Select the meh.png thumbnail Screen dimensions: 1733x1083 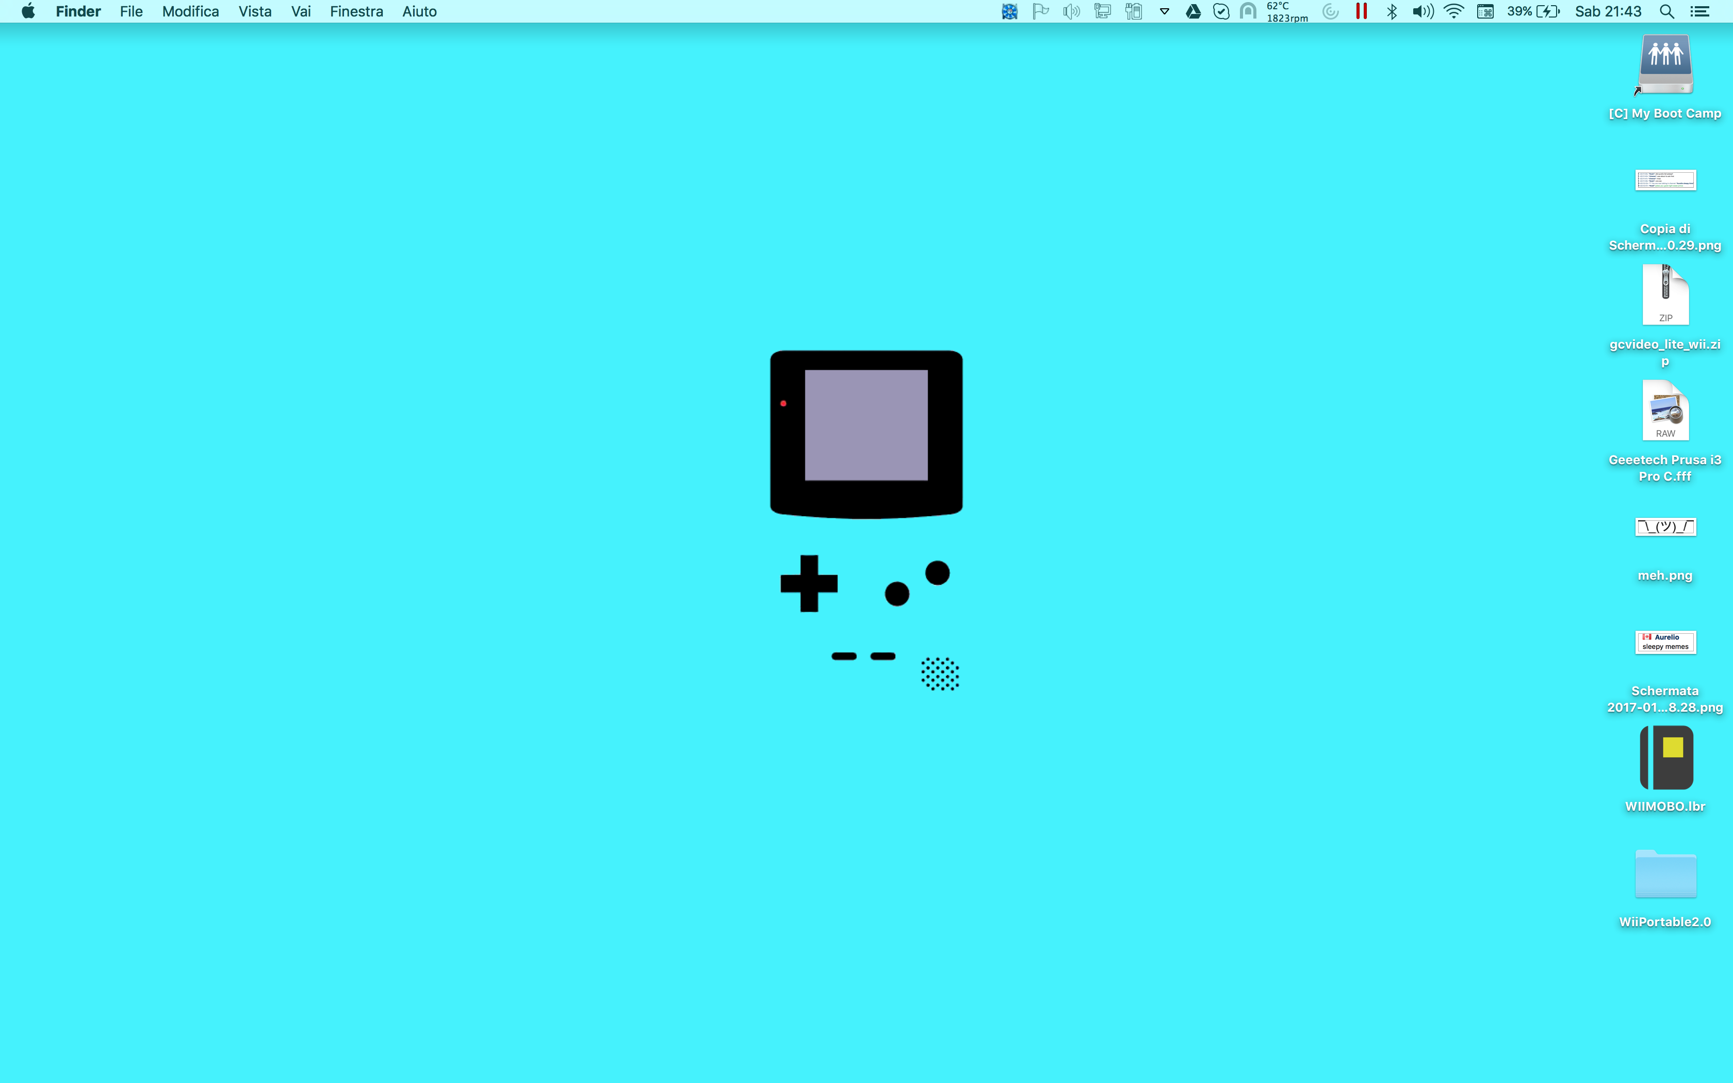1665,527
